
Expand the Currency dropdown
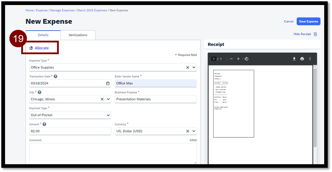click(194, 131)
